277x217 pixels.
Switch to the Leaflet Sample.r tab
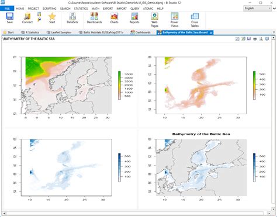click(x=59, y=33)
